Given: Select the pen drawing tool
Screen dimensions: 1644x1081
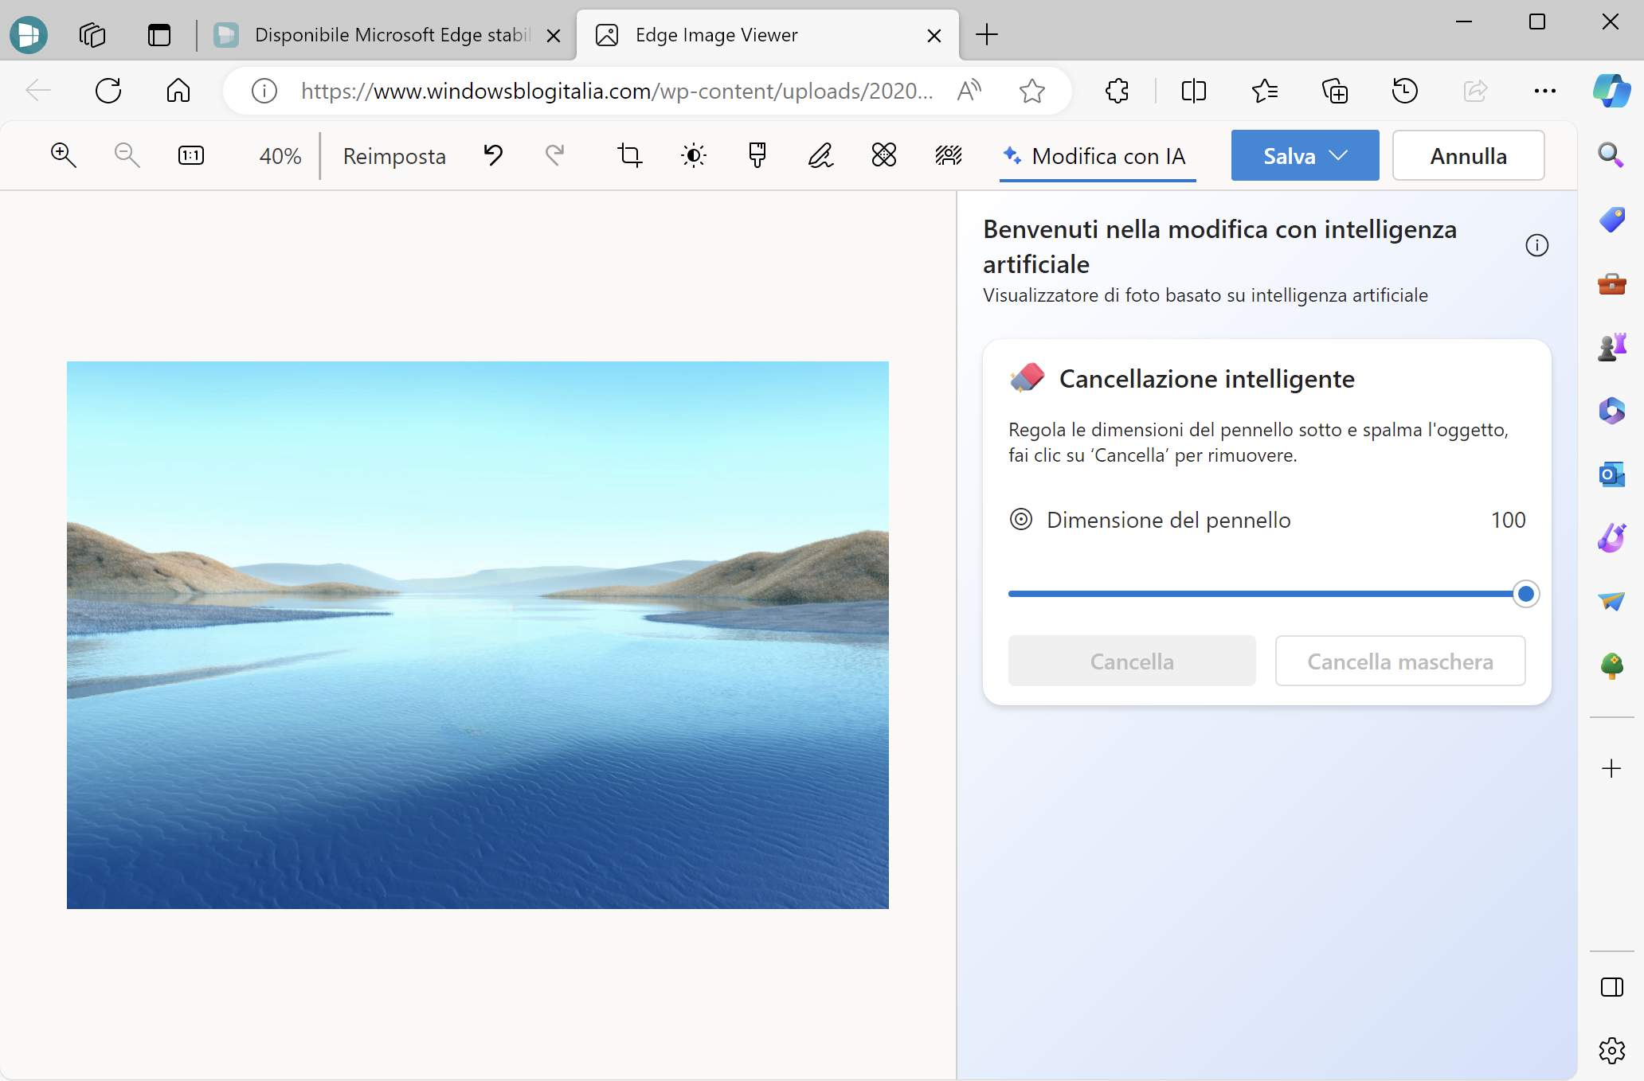Looking at the screenshot, I should click(x=821, y=155).
